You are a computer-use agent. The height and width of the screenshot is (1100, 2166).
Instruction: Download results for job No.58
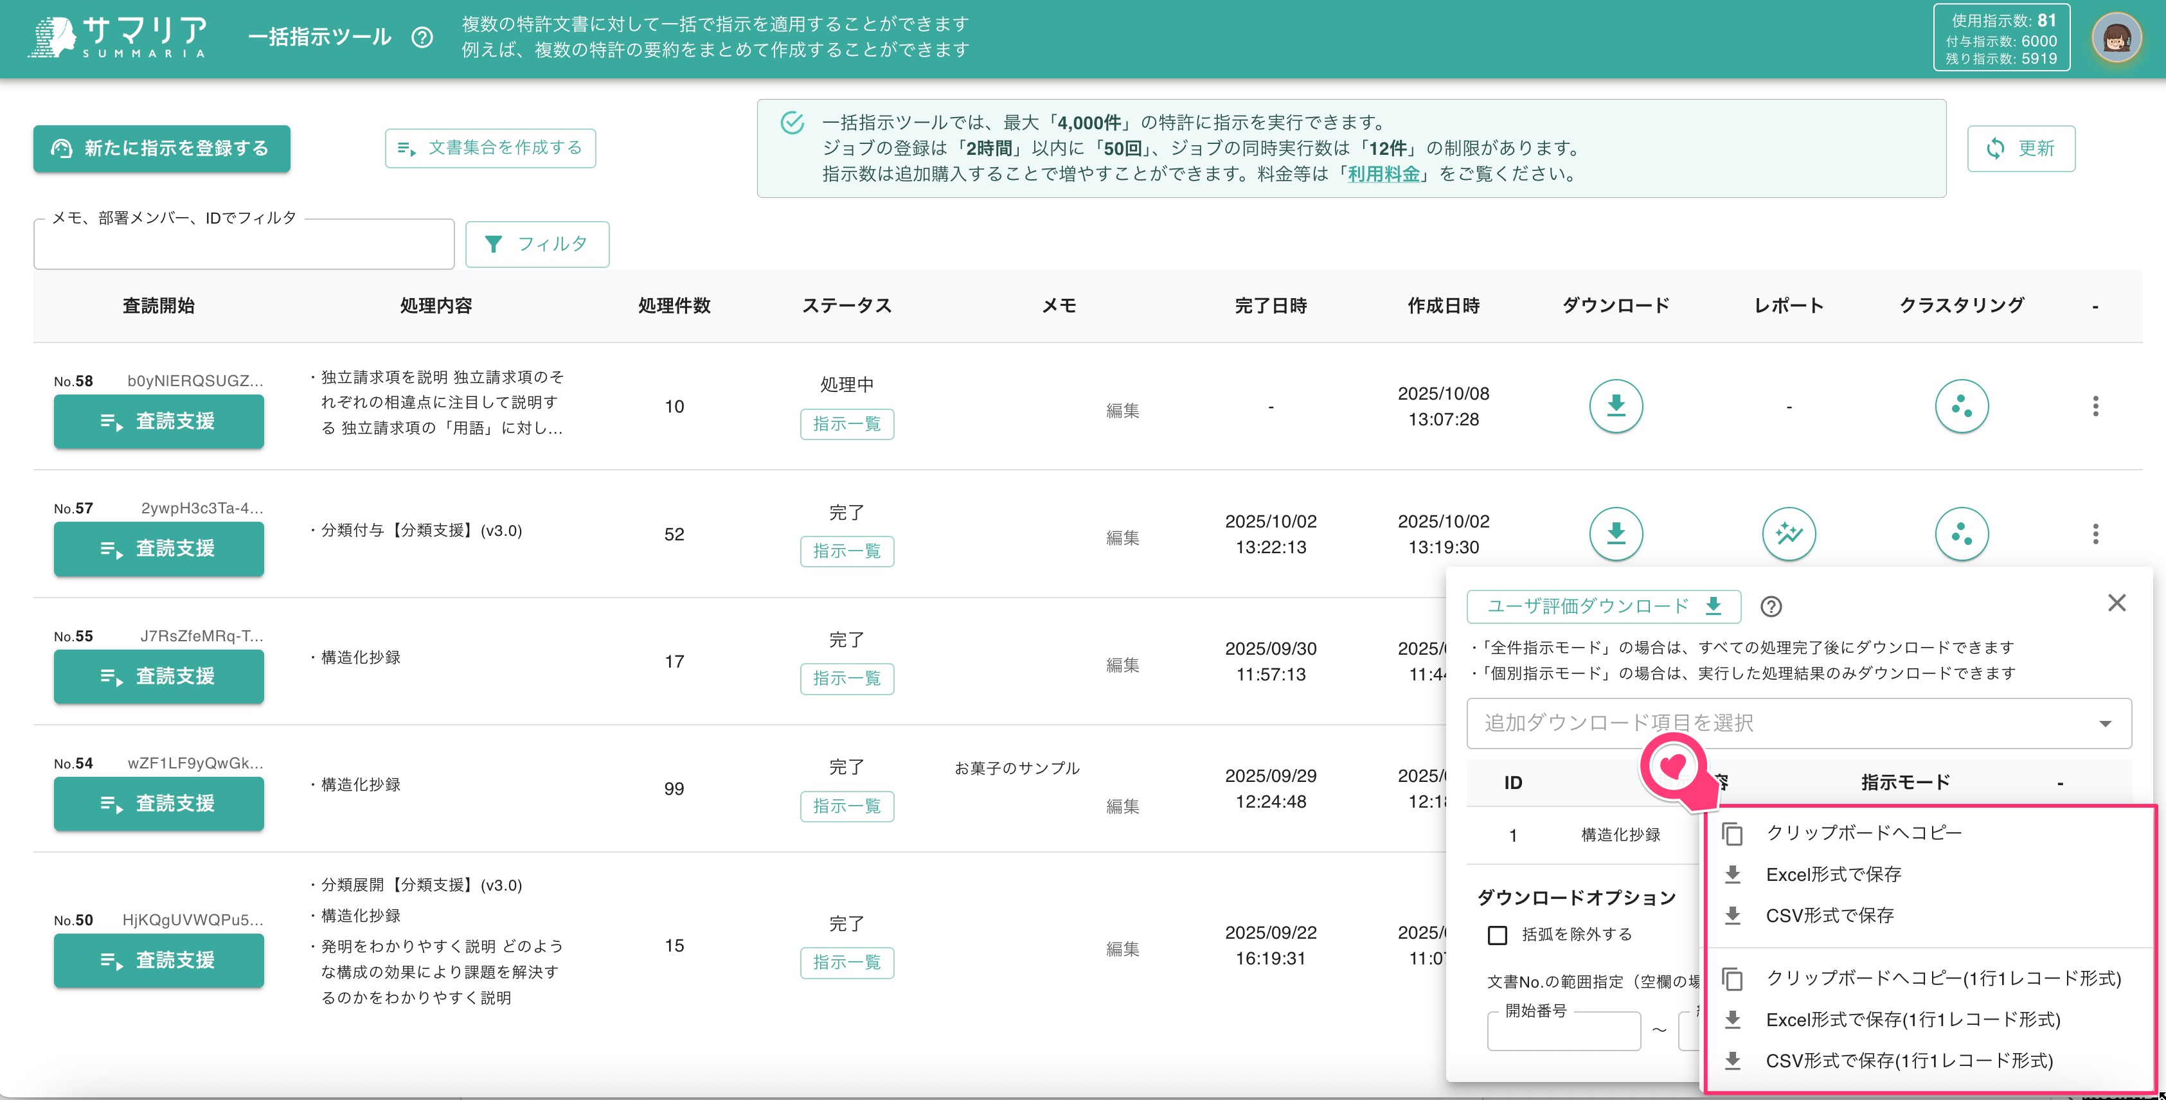click(x=1615, y=406)
